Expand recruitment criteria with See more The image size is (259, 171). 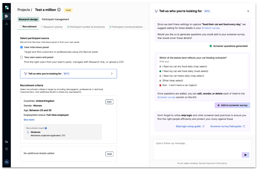point(29,120)
